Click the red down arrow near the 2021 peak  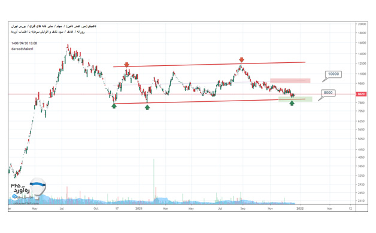click(126, 65)
